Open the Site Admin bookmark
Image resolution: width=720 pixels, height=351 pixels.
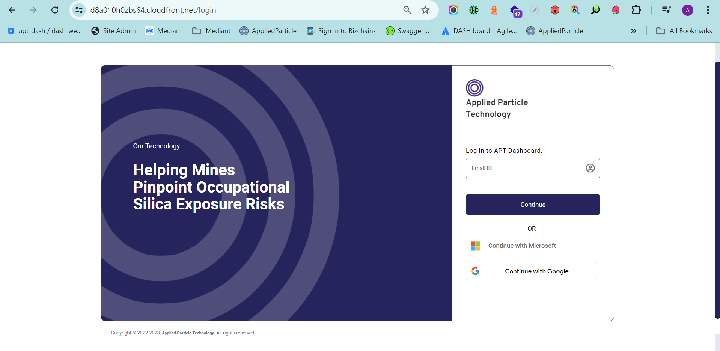pos(114,31)
